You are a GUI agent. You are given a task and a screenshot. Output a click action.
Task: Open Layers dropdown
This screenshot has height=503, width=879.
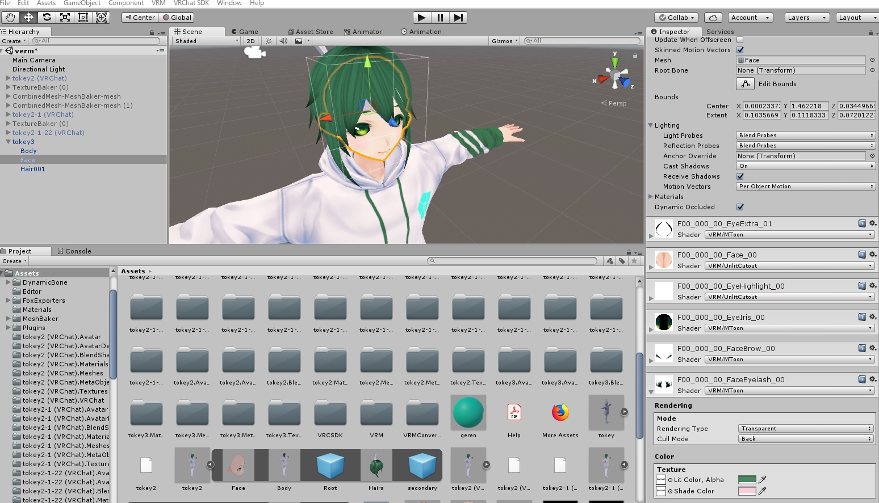pyautogui.click(x=806, y=18)
